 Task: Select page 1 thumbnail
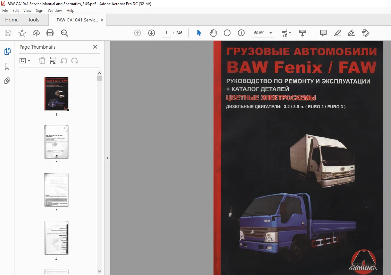click(56, 94)
